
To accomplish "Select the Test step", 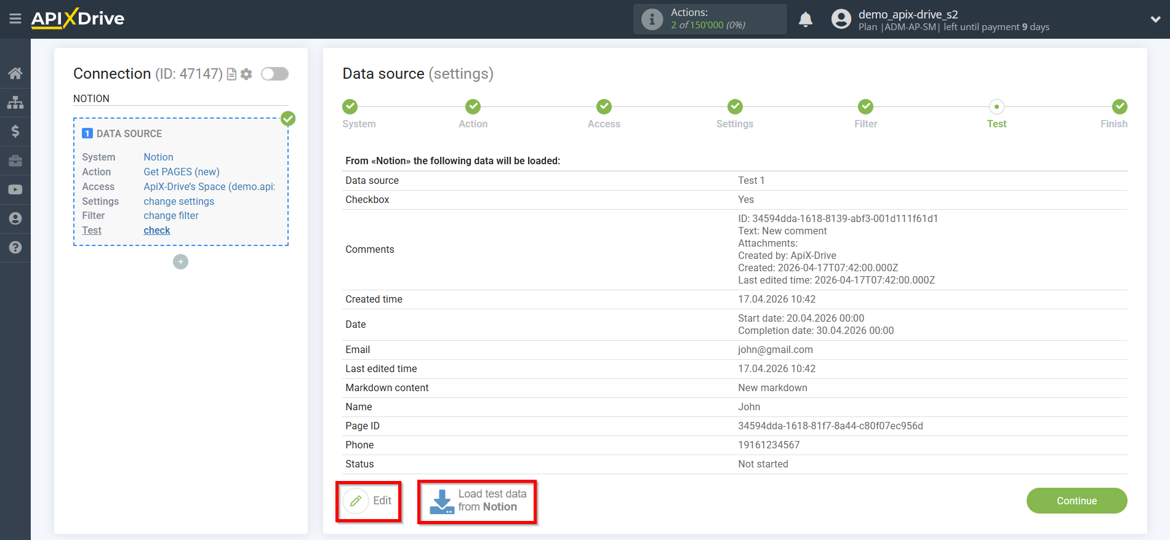I will [x=996, y=106].
